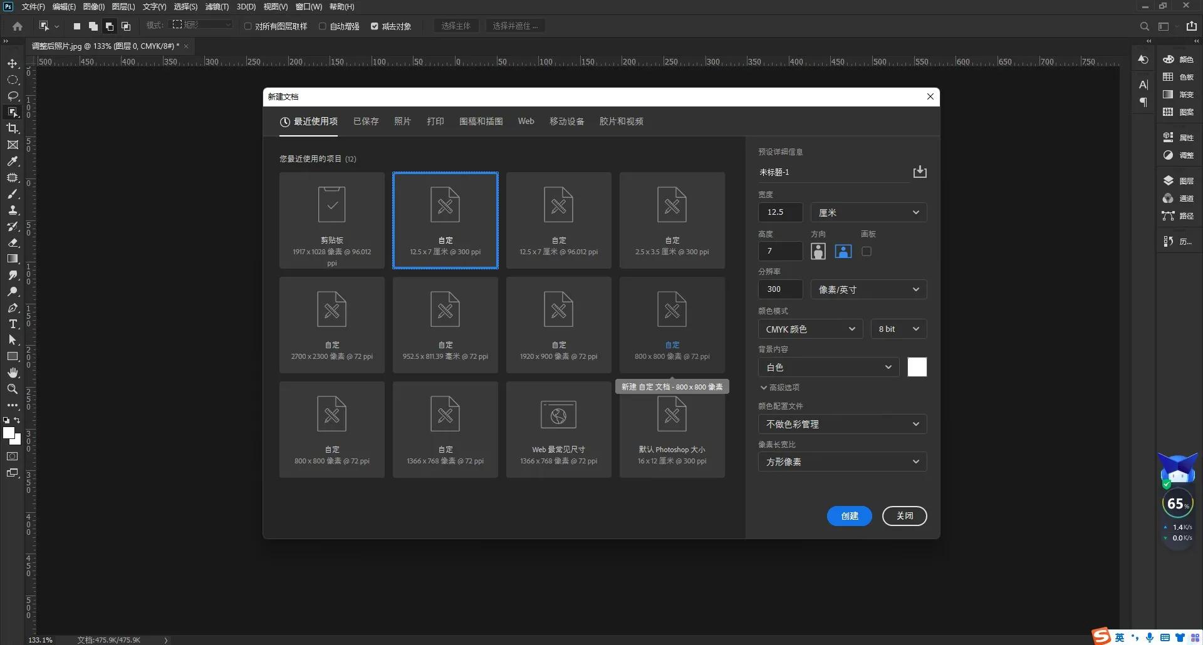Image resolution: width=1203 pixels, height=645 pixels.
Task: Open the 滤镜 menu
Action: tap(216, 7)
